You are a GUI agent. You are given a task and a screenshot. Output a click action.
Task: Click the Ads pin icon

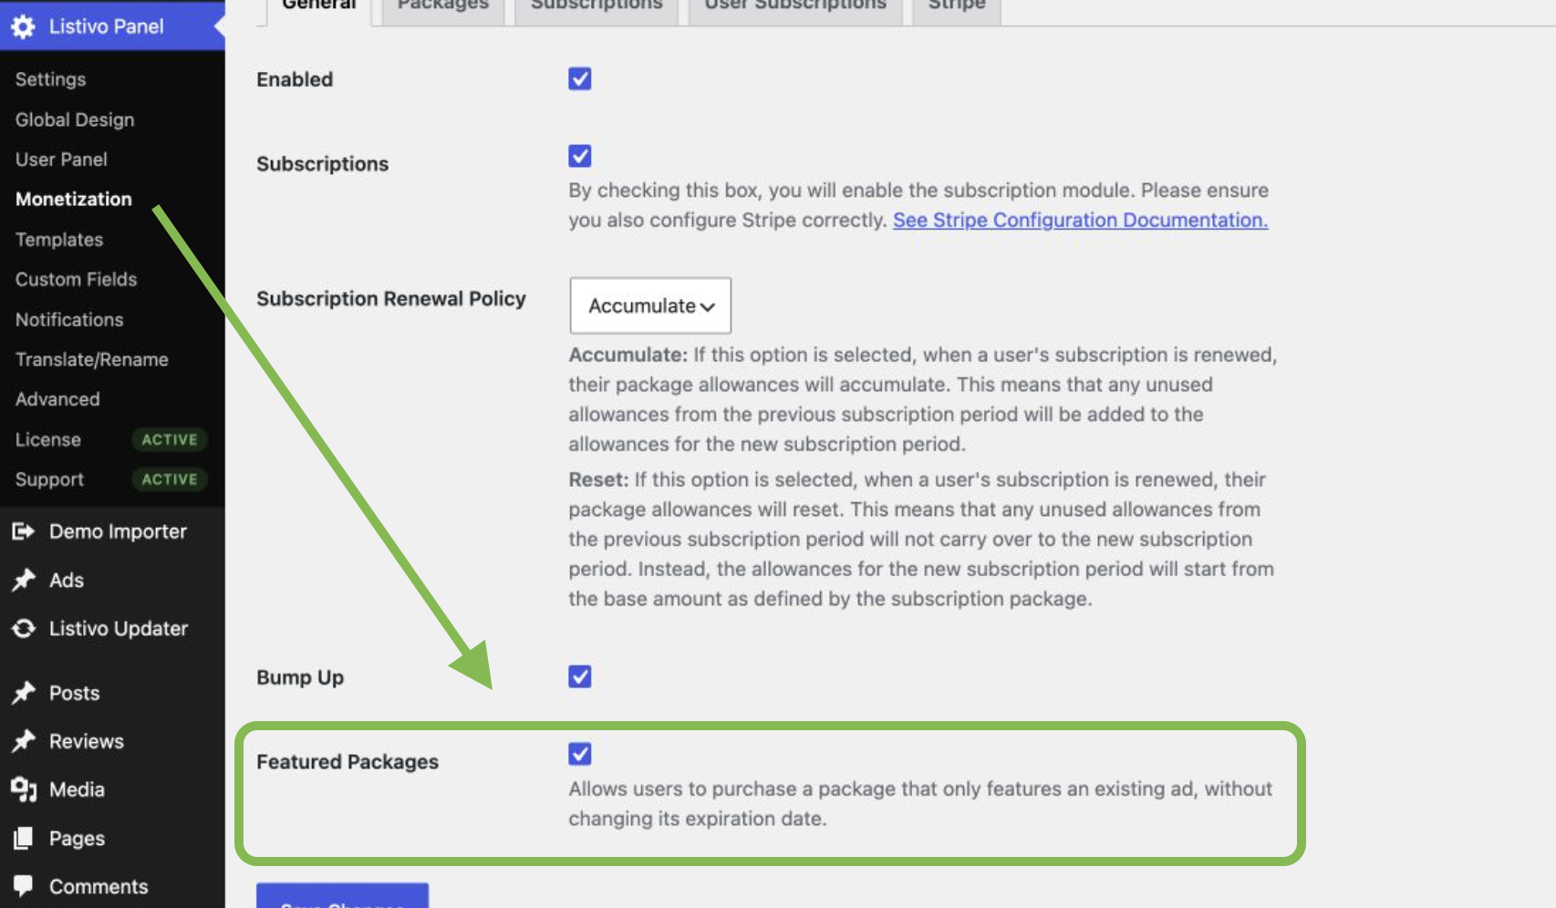coord(24,580)
